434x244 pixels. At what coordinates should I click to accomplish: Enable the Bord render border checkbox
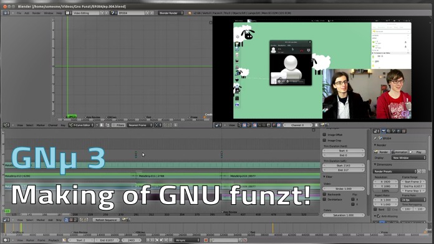point(375,209)
